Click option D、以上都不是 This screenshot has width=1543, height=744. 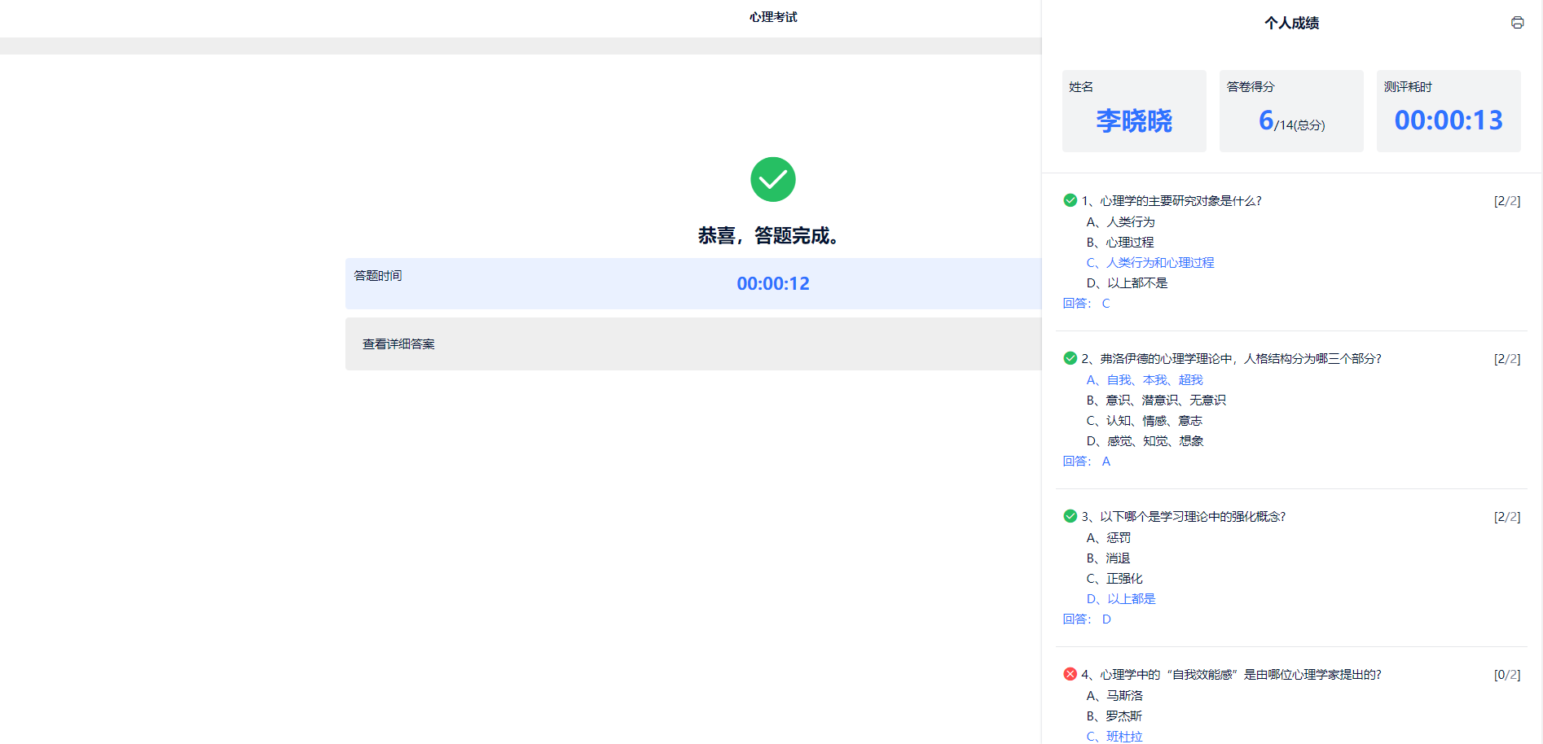coord(1127,282)
